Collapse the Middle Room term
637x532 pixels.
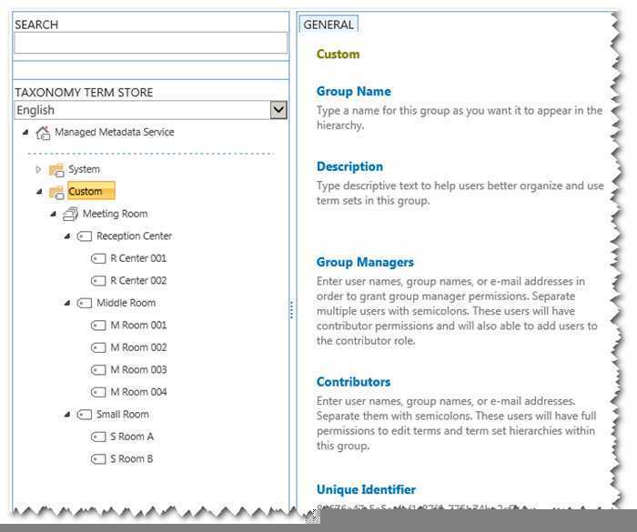[67, 304]
